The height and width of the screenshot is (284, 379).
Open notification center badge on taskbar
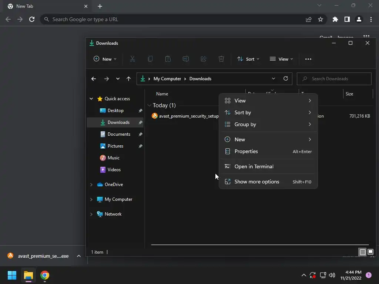369,275
